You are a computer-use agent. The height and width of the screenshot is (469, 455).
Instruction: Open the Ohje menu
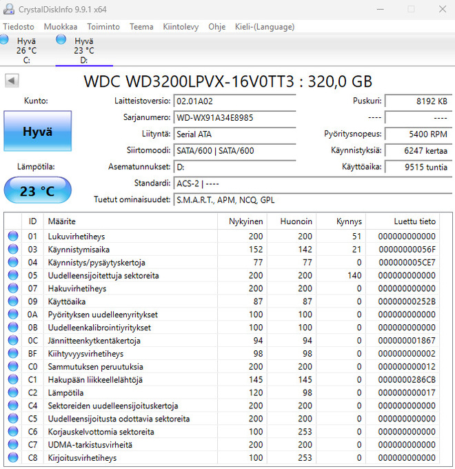[216, 27]
